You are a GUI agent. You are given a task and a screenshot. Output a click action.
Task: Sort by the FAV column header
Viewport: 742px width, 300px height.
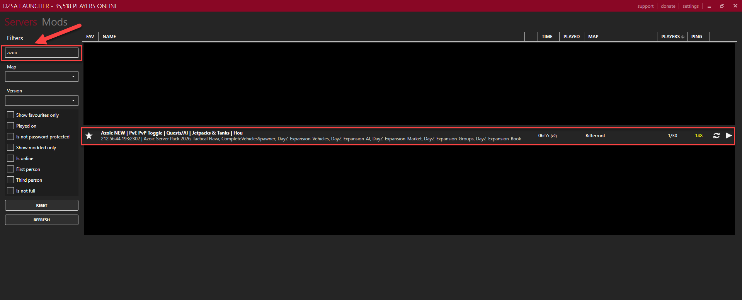[x=90, y=37]
